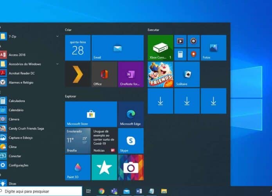Open Mail from the taskbar
The width and height of the screenshot is (272, 196).
[x=127, y=191]
